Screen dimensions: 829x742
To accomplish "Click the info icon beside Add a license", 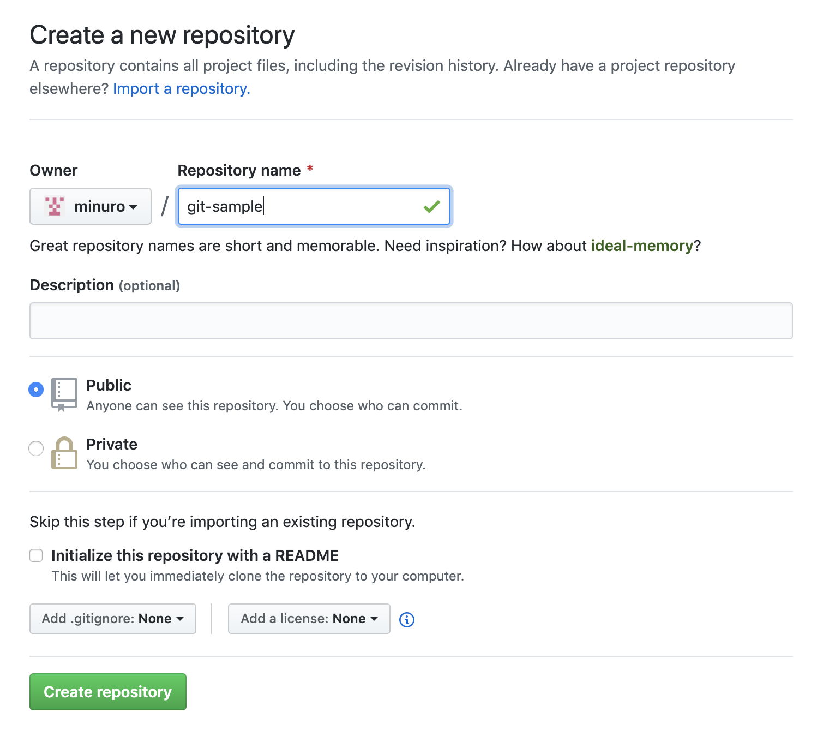I will tap(406, 619).
